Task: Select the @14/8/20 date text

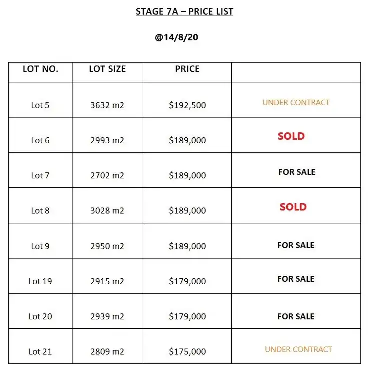Action: (184, 38)
